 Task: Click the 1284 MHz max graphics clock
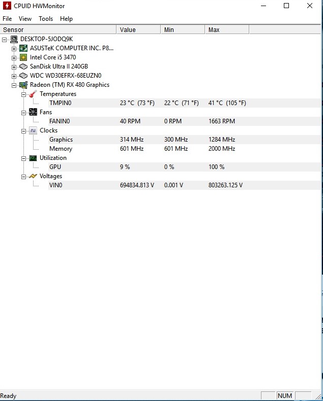click(222, 140)
